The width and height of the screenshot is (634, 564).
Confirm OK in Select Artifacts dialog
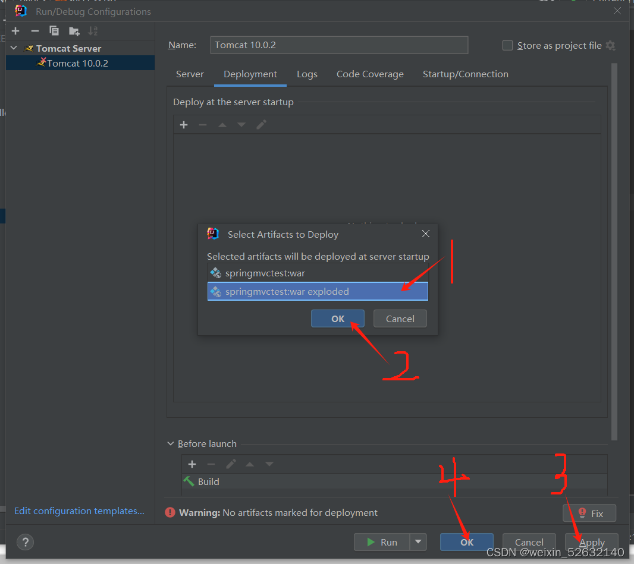pyautogui.click(x=338, y=319)
